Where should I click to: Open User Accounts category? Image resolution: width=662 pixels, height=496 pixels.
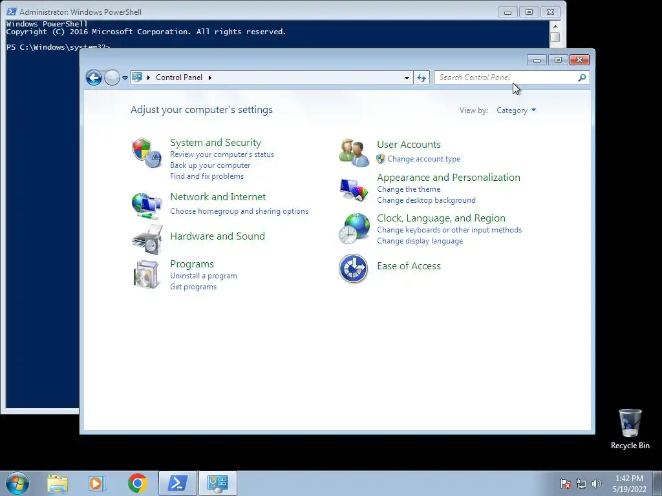tap(409, 144)
